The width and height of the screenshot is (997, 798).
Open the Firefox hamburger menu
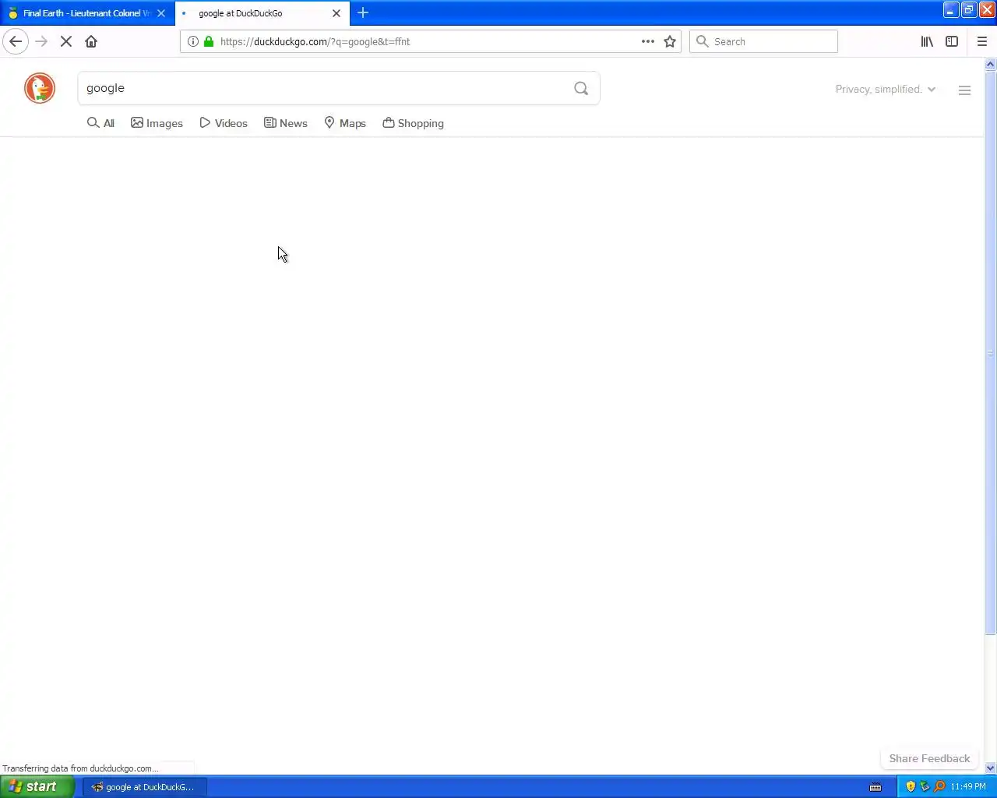[982, 41]
